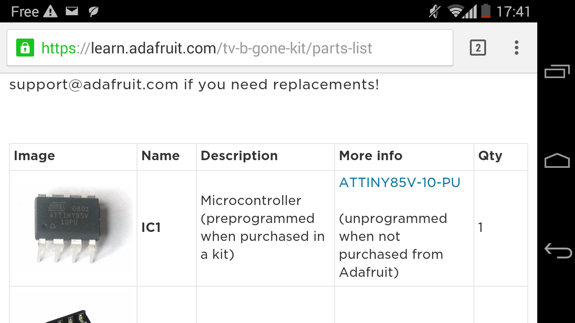Tap the IC1 part name cell

(151, 227)
